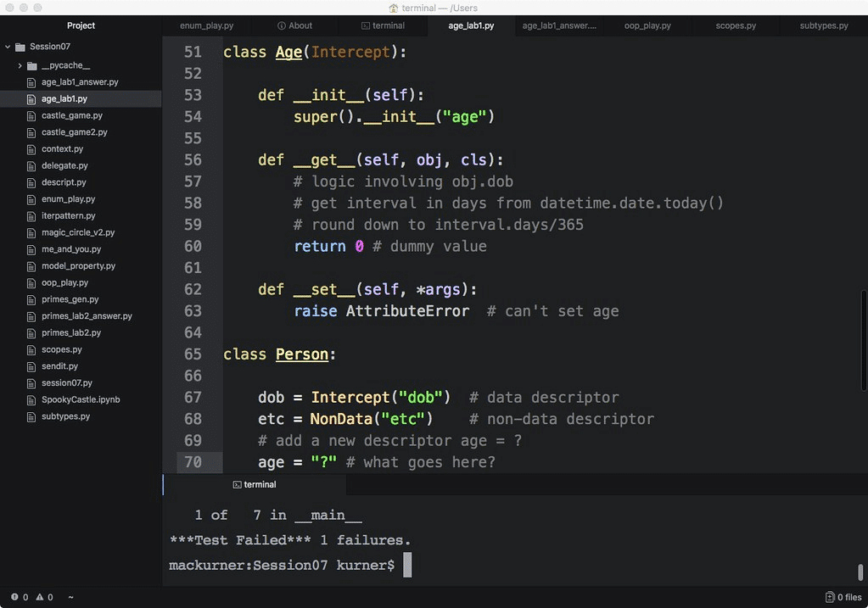This screenshot has height=608, width=868.
Task: Click the terminal icon on the bottom terminal tab
Action: click(235, 484)
